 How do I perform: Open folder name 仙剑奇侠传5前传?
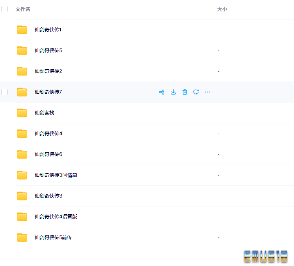point(53,237)
